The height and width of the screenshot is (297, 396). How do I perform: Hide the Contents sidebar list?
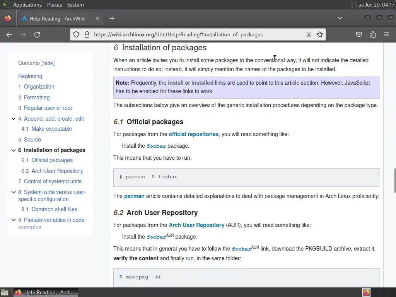pos(48,63)
